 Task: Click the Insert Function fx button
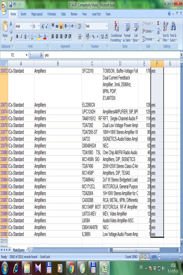click(x=41, y=55)
